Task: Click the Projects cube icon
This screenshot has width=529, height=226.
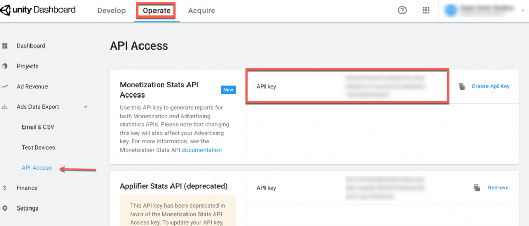Action: (x=5, y=66)
